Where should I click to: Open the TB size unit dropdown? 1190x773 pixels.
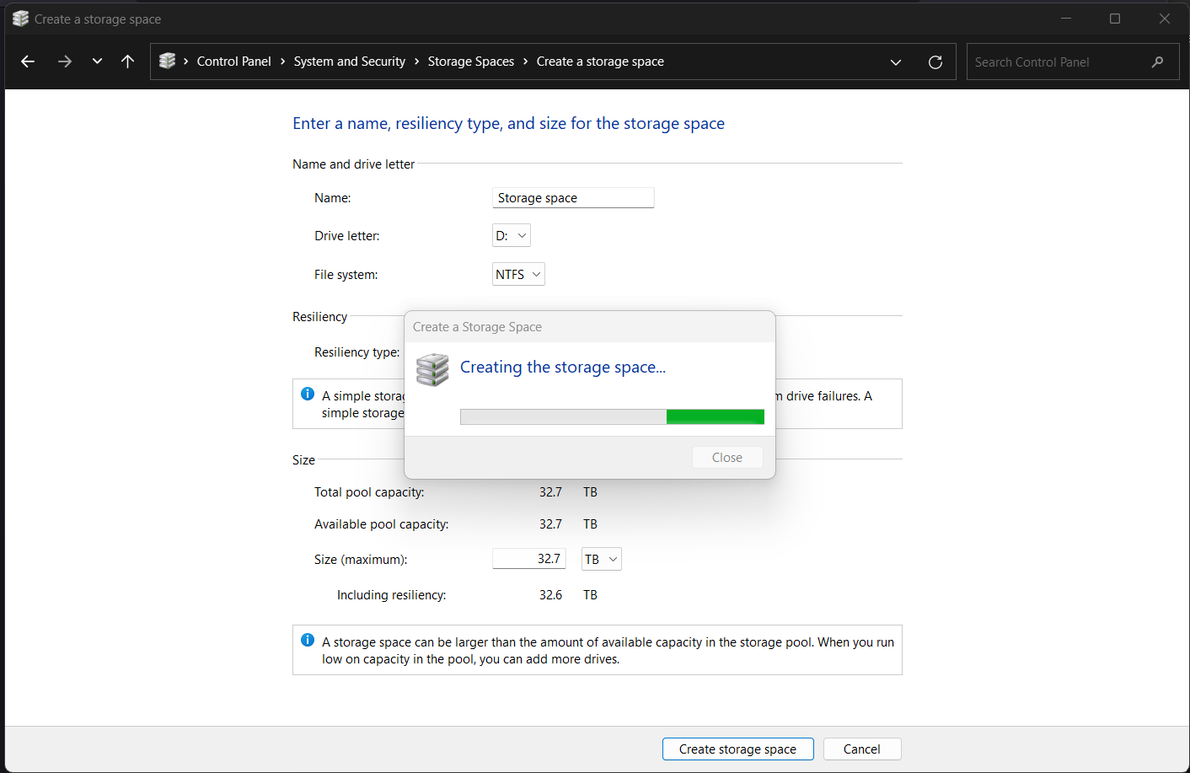point(601,560)
